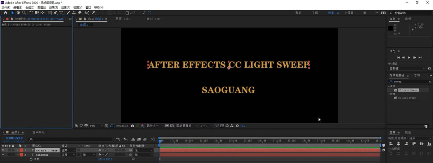Click the current time 0:00:15:18 in timeline
The height and width of the screenshot is (163, 433).
tap(14, 138)
